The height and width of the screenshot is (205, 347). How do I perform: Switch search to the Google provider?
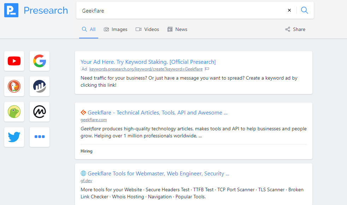40,61
